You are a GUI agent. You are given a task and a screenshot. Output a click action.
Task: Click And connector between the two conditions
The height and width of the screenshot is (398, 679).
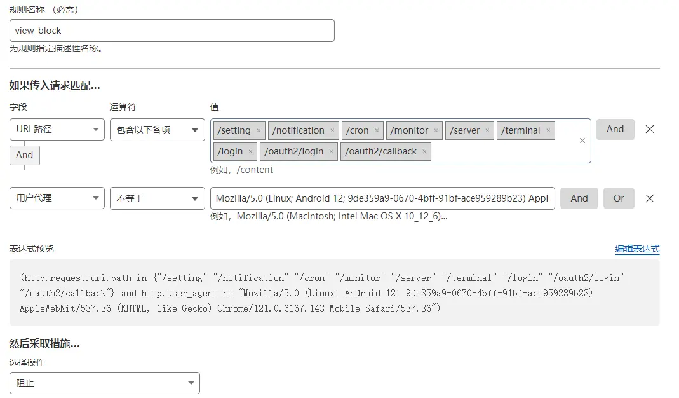[x=25, y=155]
